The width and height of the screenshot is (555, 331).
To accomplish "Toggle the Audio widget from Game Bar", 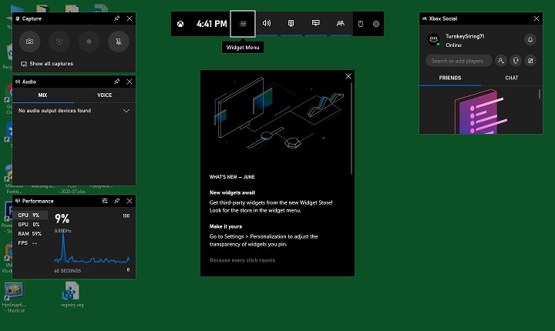I will [267, 23].
